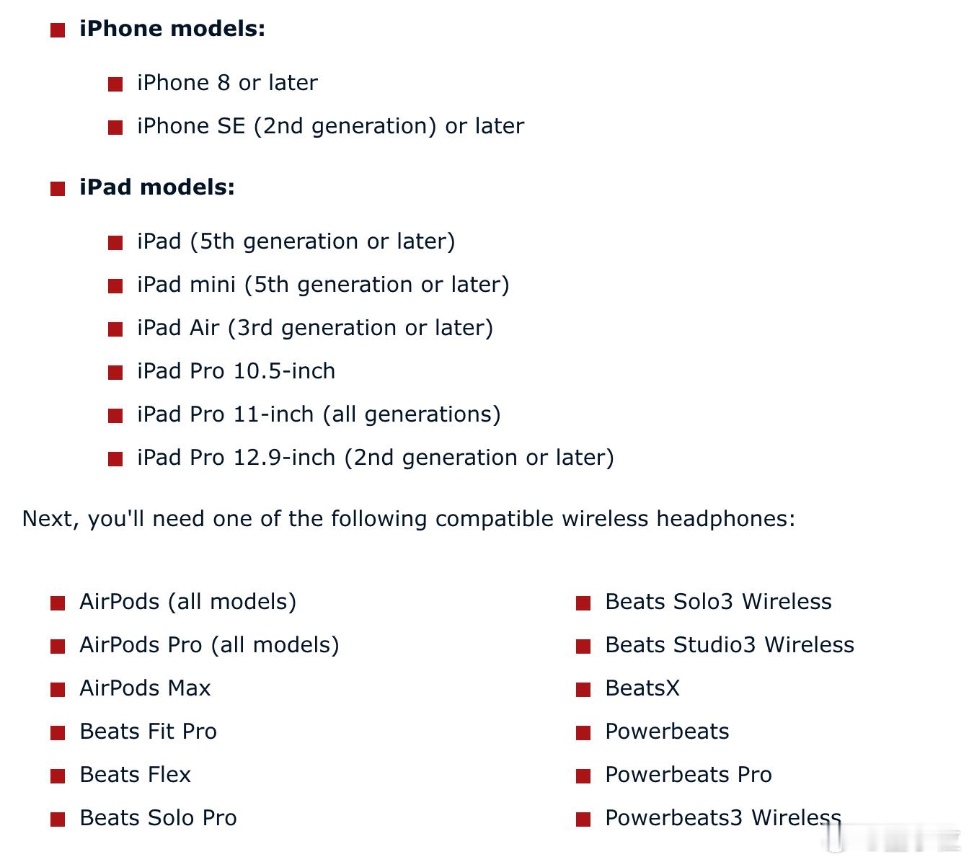Click the red bullet beside iPhone models
This screenshot has width=969, height=862.
58,30
